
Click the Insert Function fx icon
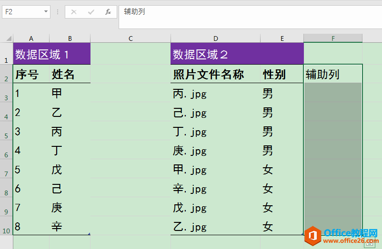click(x=108, y=12)
